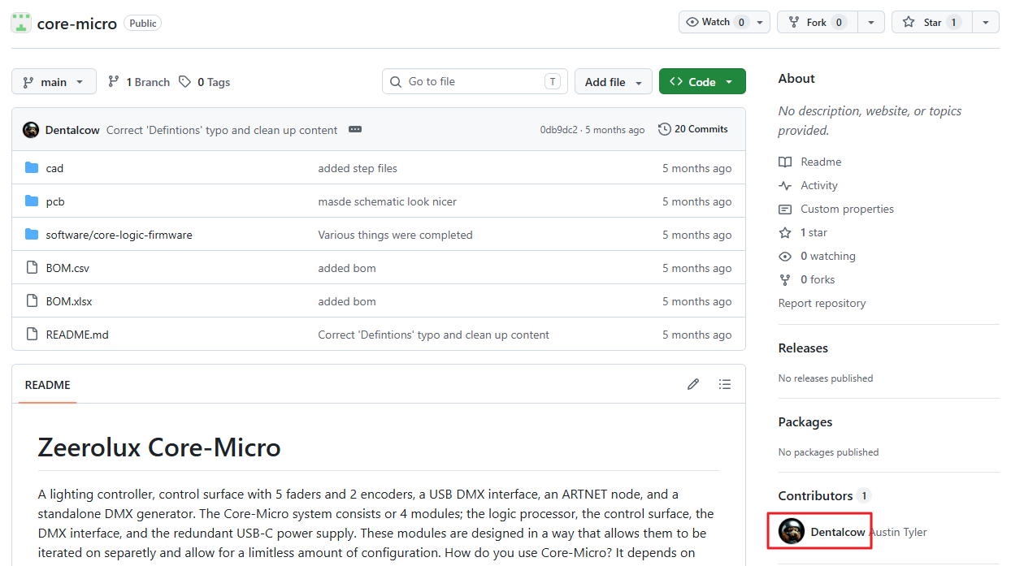Click the eye icon beside 0 watching

(785, 256)
